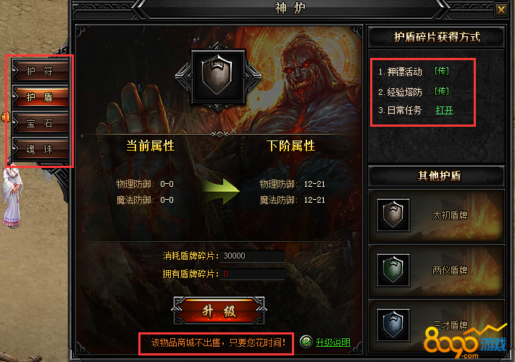Teleport via [传] next to 经验塔防
515x362 pixels.
point(441,91)
